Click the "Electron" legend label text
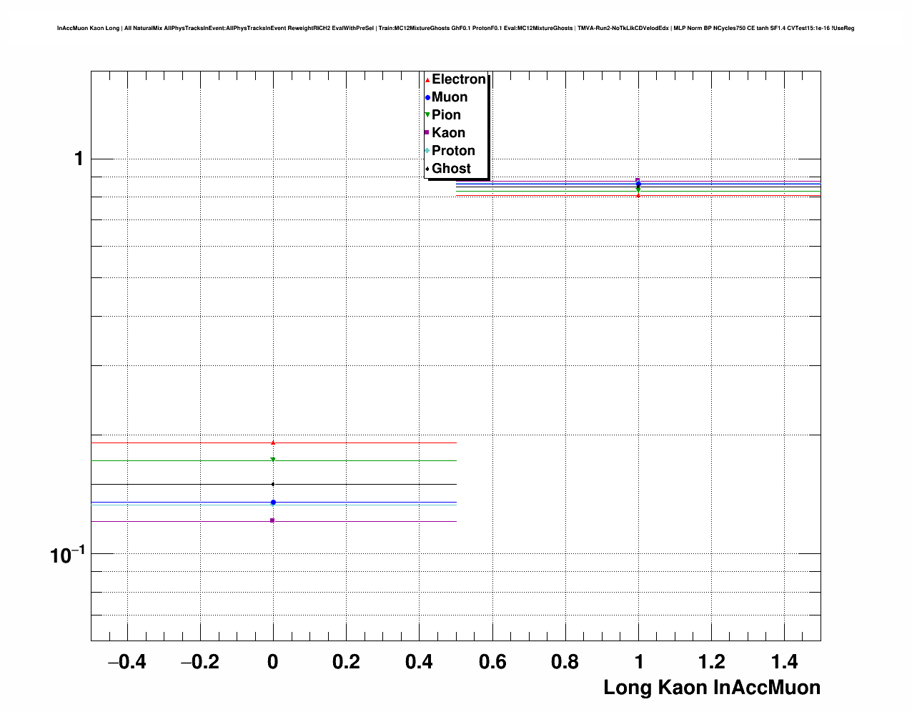The height and width of the screenshot is (712, 912). point(458,79)
